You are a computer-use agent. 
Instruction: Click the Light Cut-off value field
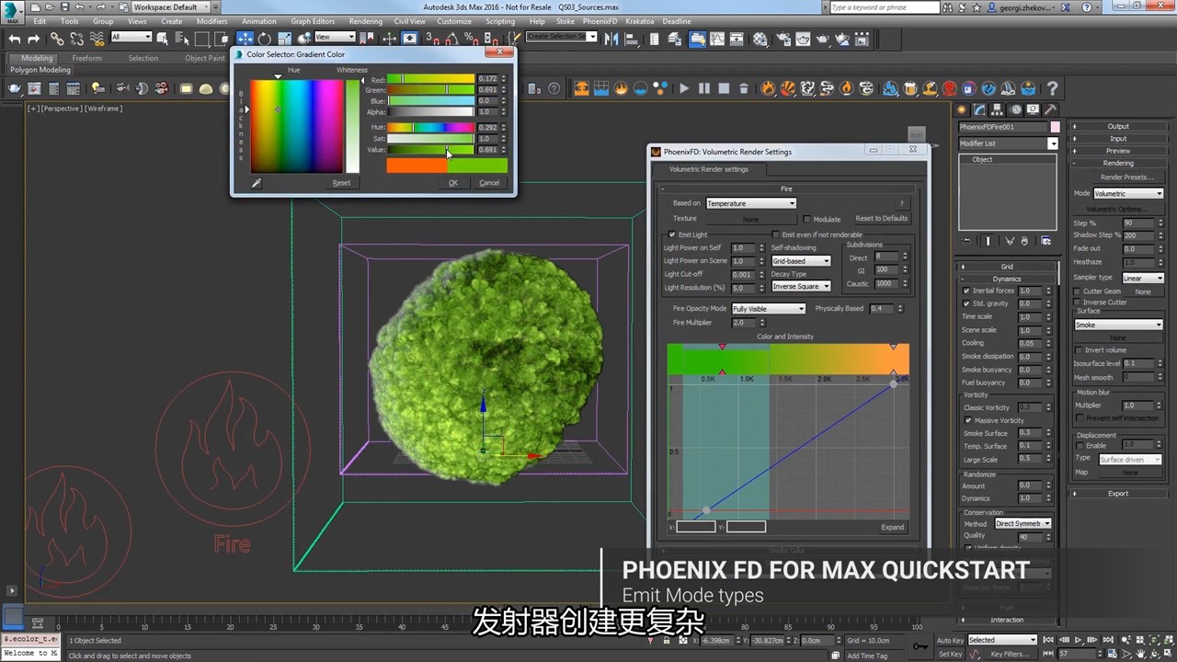[742, 274]
